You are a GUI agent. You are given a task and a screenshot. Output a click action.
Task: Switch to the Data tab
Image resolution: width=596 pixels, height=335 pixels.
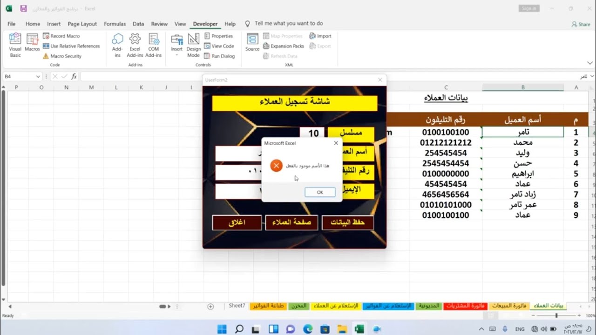138,24
